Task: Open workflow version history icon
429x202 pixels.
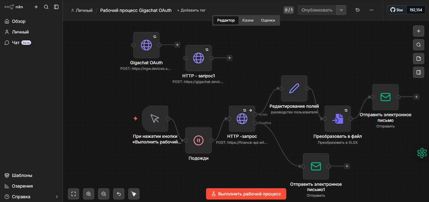Action: click(x=358, y=10)
